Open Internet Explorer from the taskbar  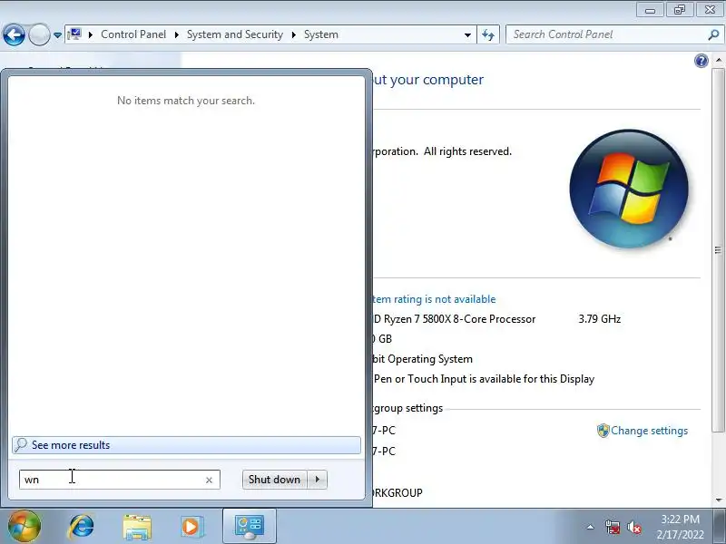[x=82, y=527]
